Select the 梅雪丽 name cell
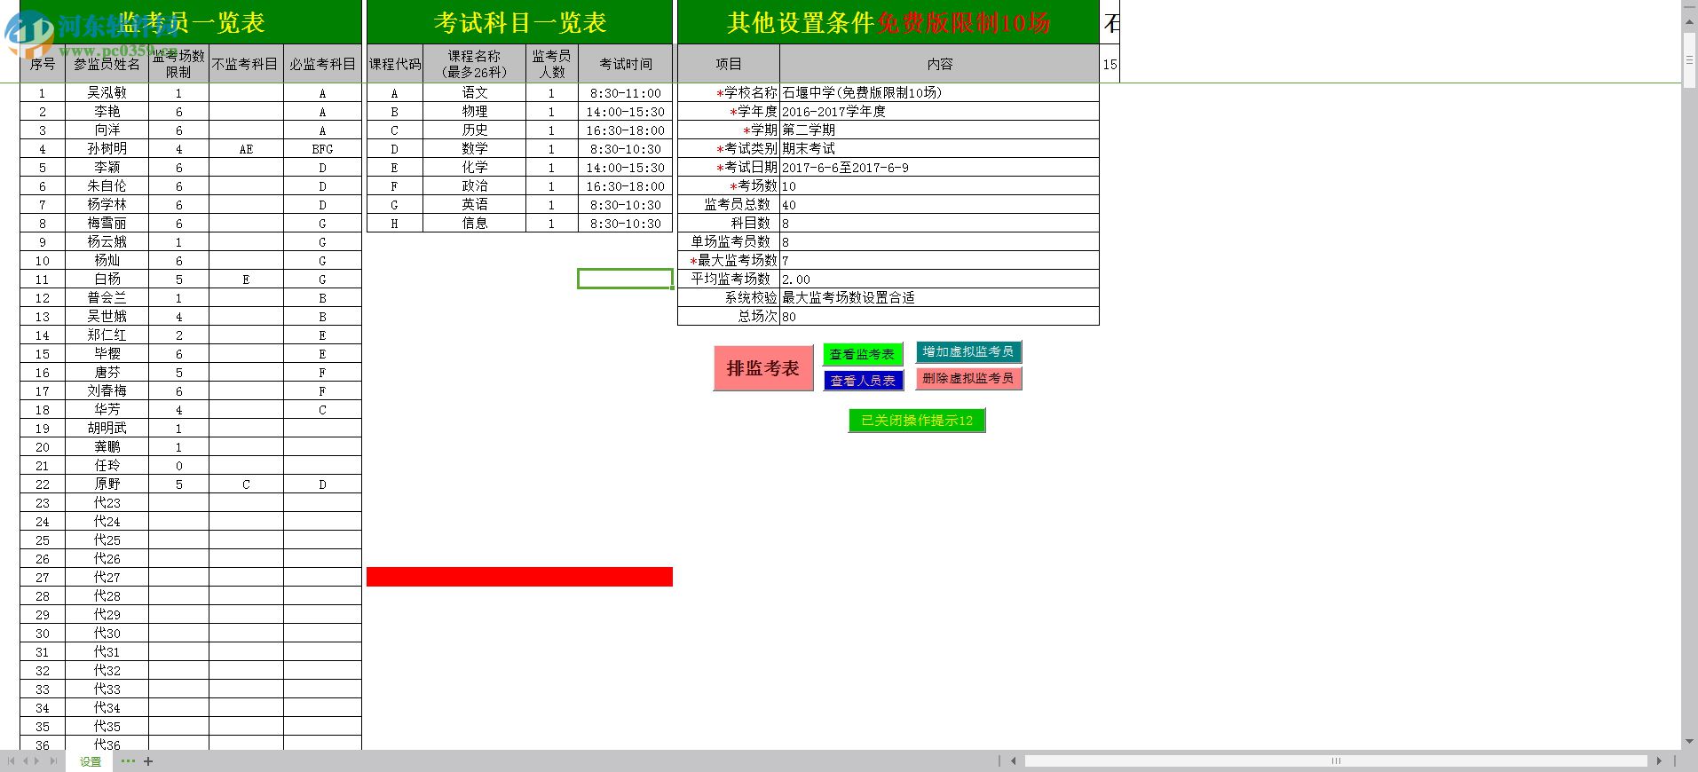This screenshot has height=772, width=1698. (x=107, y=223)
